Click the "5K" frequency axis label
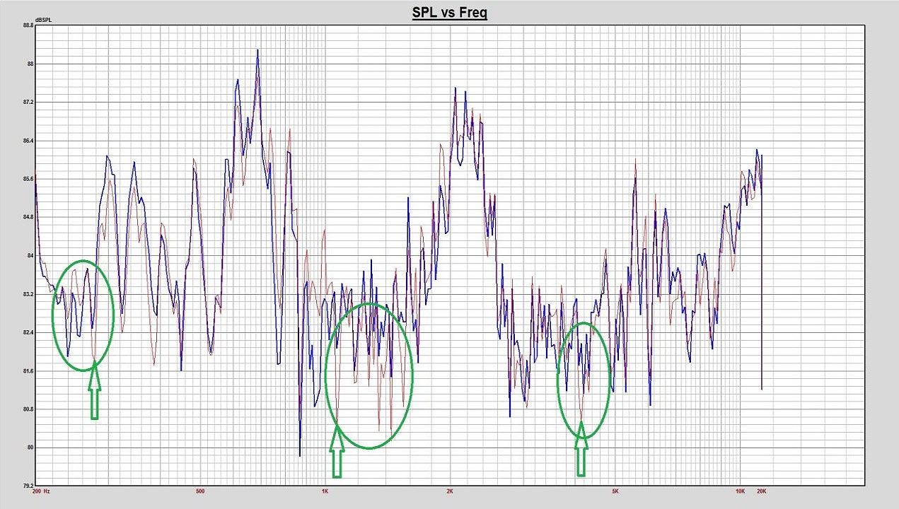 coord(615,490)
